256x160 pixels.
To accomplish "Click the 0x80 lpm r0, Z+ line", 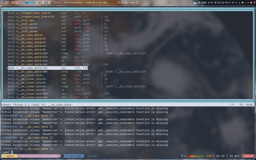I will pos(46,57).
